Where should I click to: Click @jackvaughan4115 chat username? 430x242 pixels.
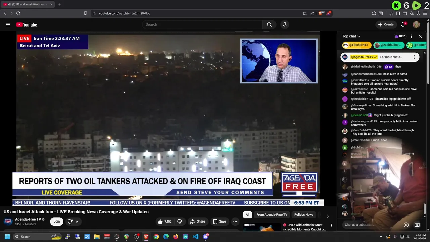(x=364, y=121)
